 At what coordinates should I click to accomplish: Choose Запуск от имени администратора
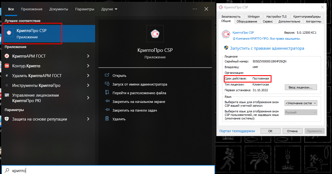[140, 84]
